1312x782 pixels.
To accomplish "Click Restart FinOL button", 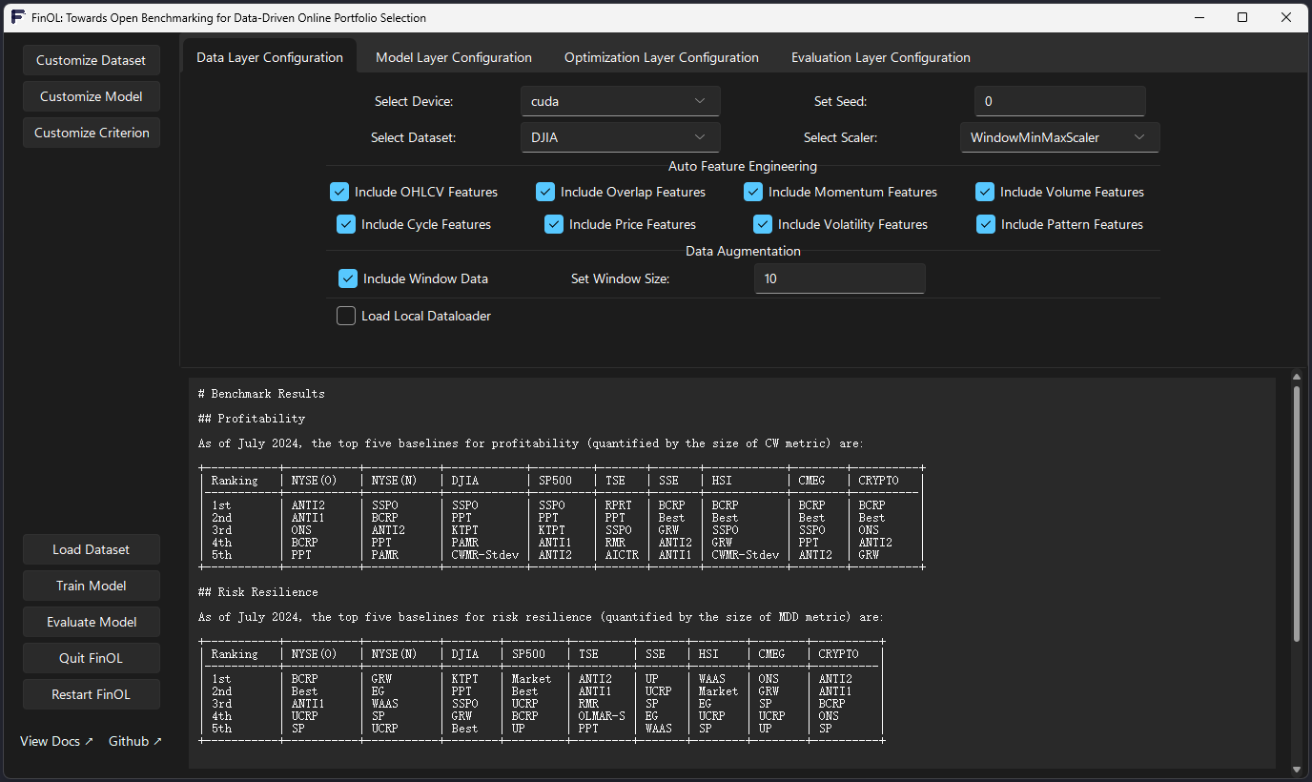I will click(92, 694).
